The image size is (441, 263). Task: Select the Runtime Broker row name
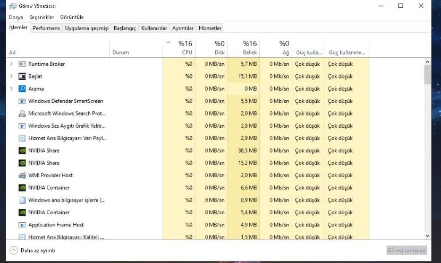pyautogui.click(x=46, y=64)
